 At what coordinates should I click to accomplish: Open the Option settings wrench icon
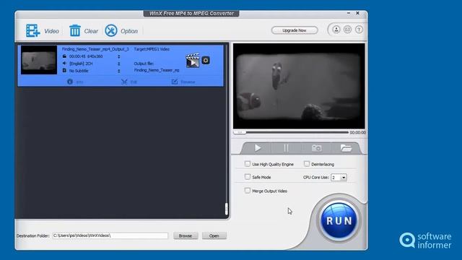[x=111, y=30]
